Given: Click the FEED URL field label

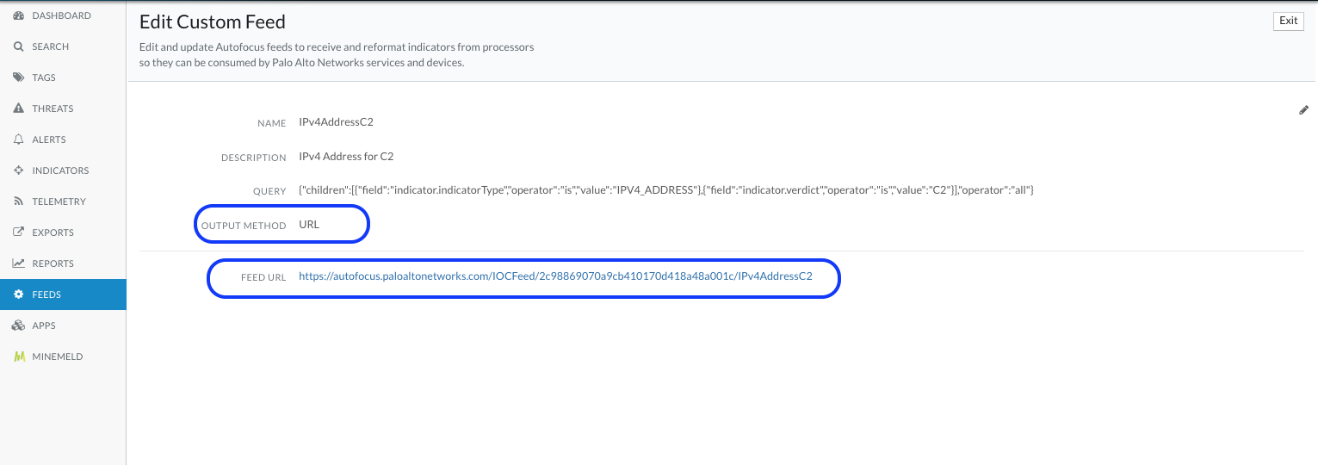Looking at the screenshot, I should [263, 277].
